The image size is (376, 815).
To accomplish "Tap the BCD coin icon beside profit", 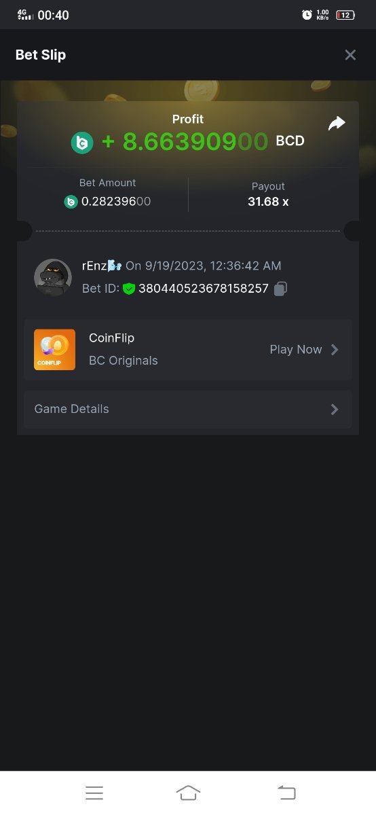I will coord(82,143).
